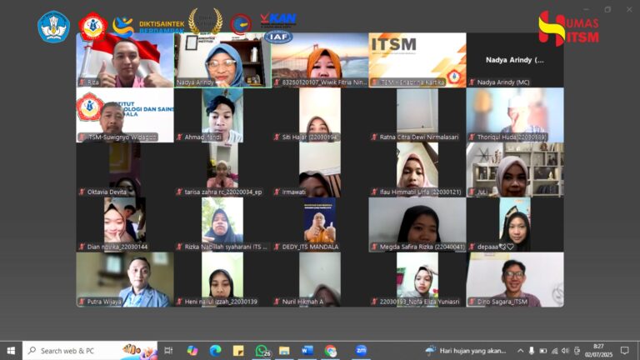Launch Copilot from the taskbar

(x=192, y=351)
